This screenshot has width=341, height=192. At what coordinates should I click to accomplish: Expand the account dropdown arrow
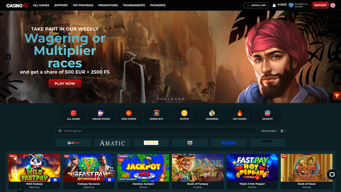310,5
